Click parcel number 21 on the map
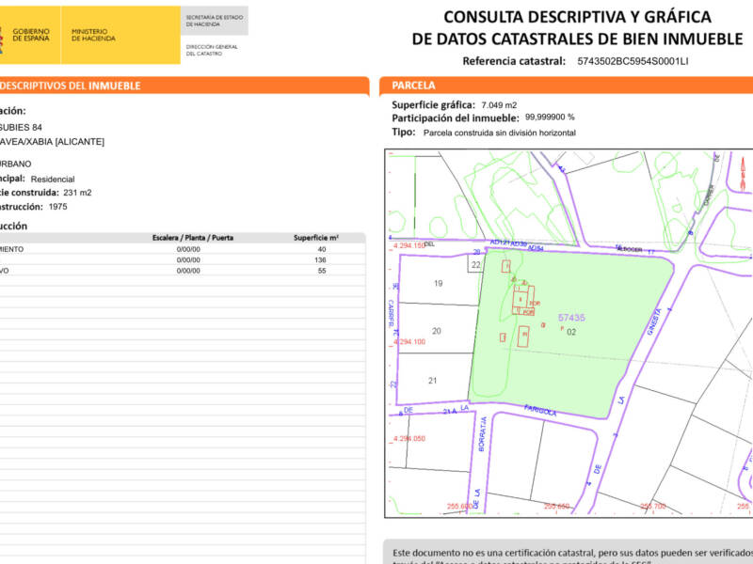Image resolution: width=753 pixels, height=564 pixels. point(433,381)
